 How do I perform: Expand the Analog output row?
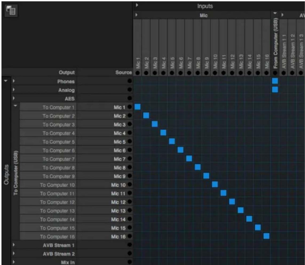point(14,89)
